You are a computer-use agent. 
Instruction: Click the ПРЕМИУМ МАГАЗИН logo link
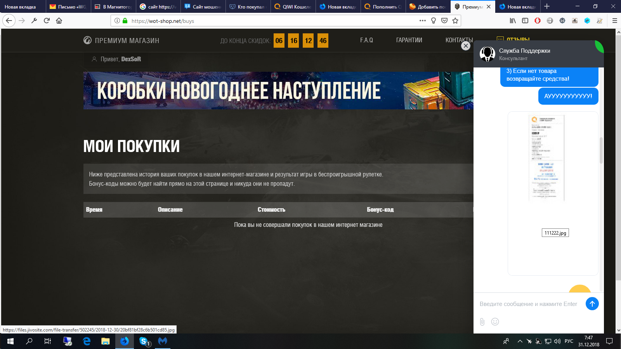point(121,40)
